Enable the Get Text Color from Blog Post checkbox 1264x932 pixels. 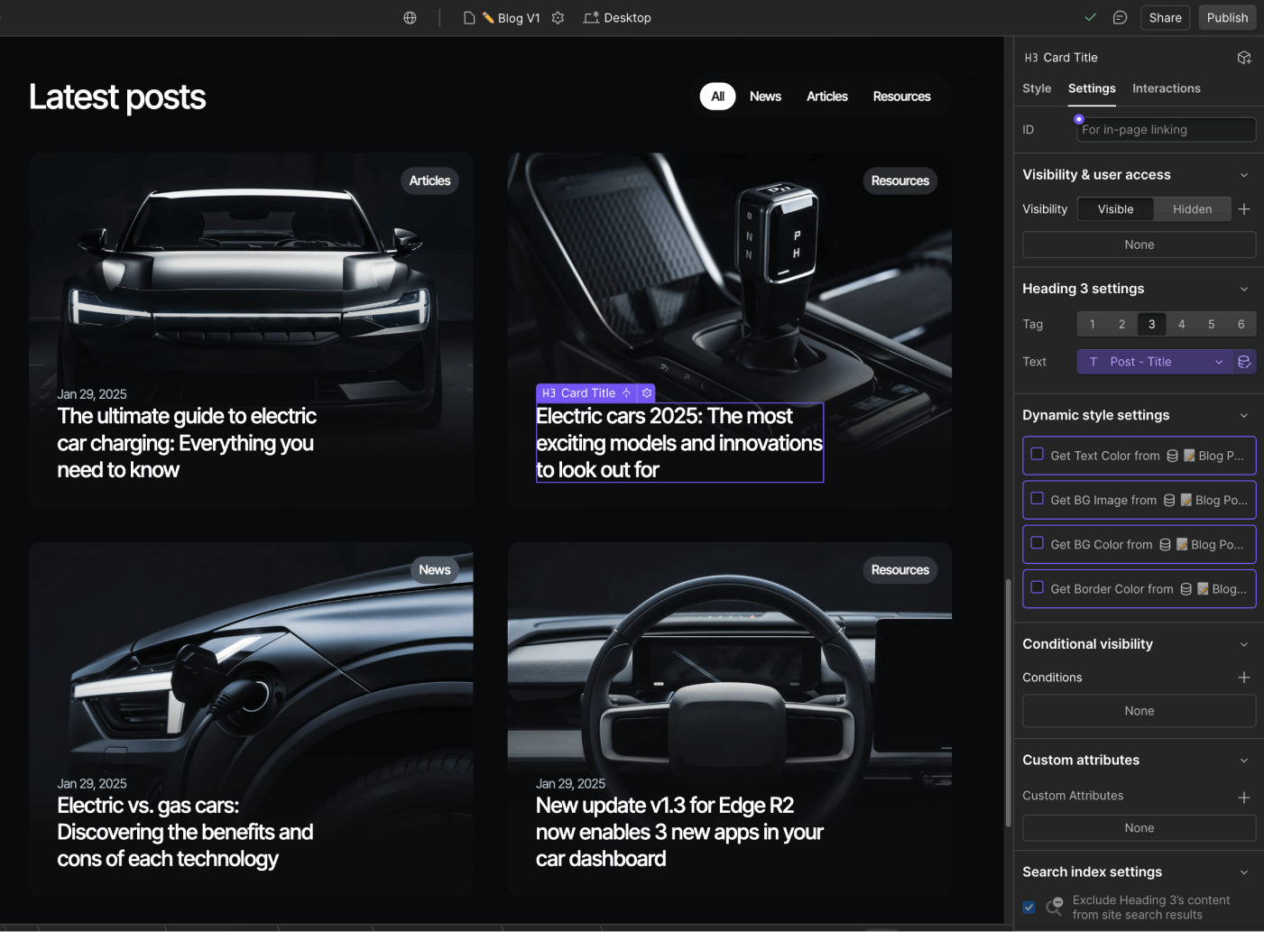(1036, 456)
